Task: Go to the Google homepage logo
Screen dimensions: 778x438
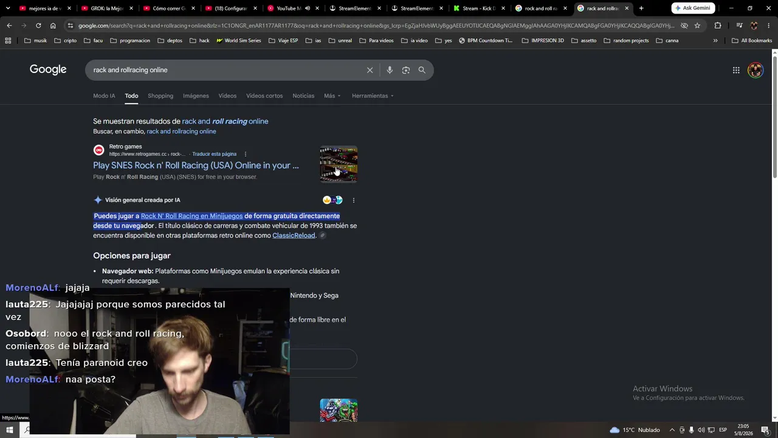Action: pos(48,69)
